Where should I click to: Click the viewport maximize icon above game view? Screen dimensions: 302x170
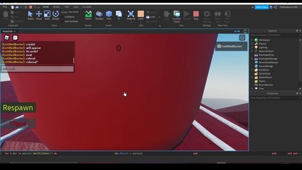(x=245, y=31)
